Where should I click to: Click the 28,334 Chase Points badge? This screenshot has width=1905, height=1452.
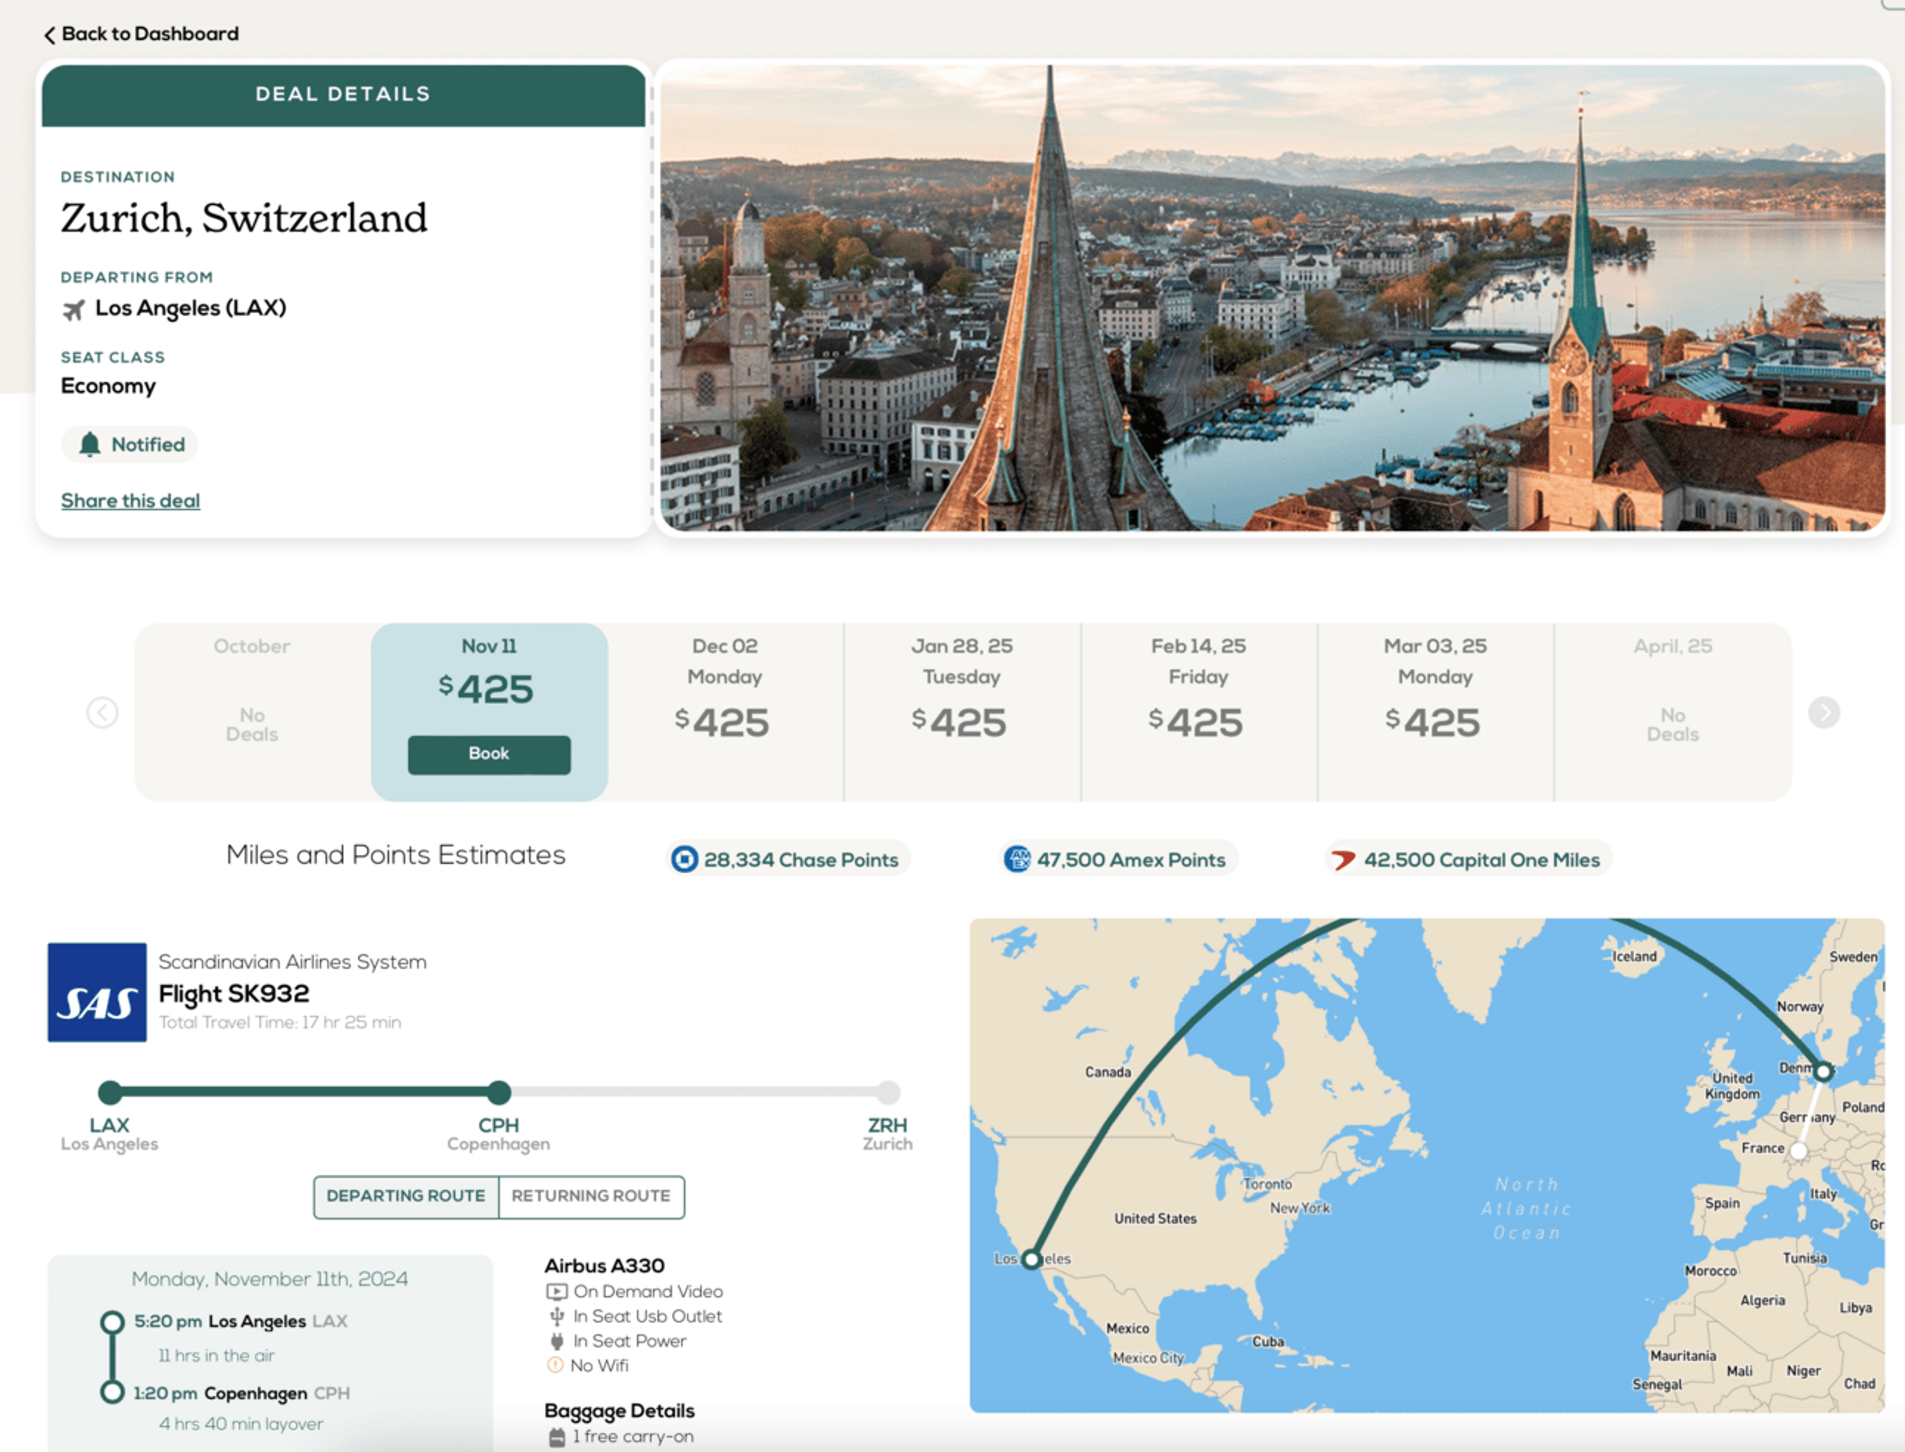(788, 859)
